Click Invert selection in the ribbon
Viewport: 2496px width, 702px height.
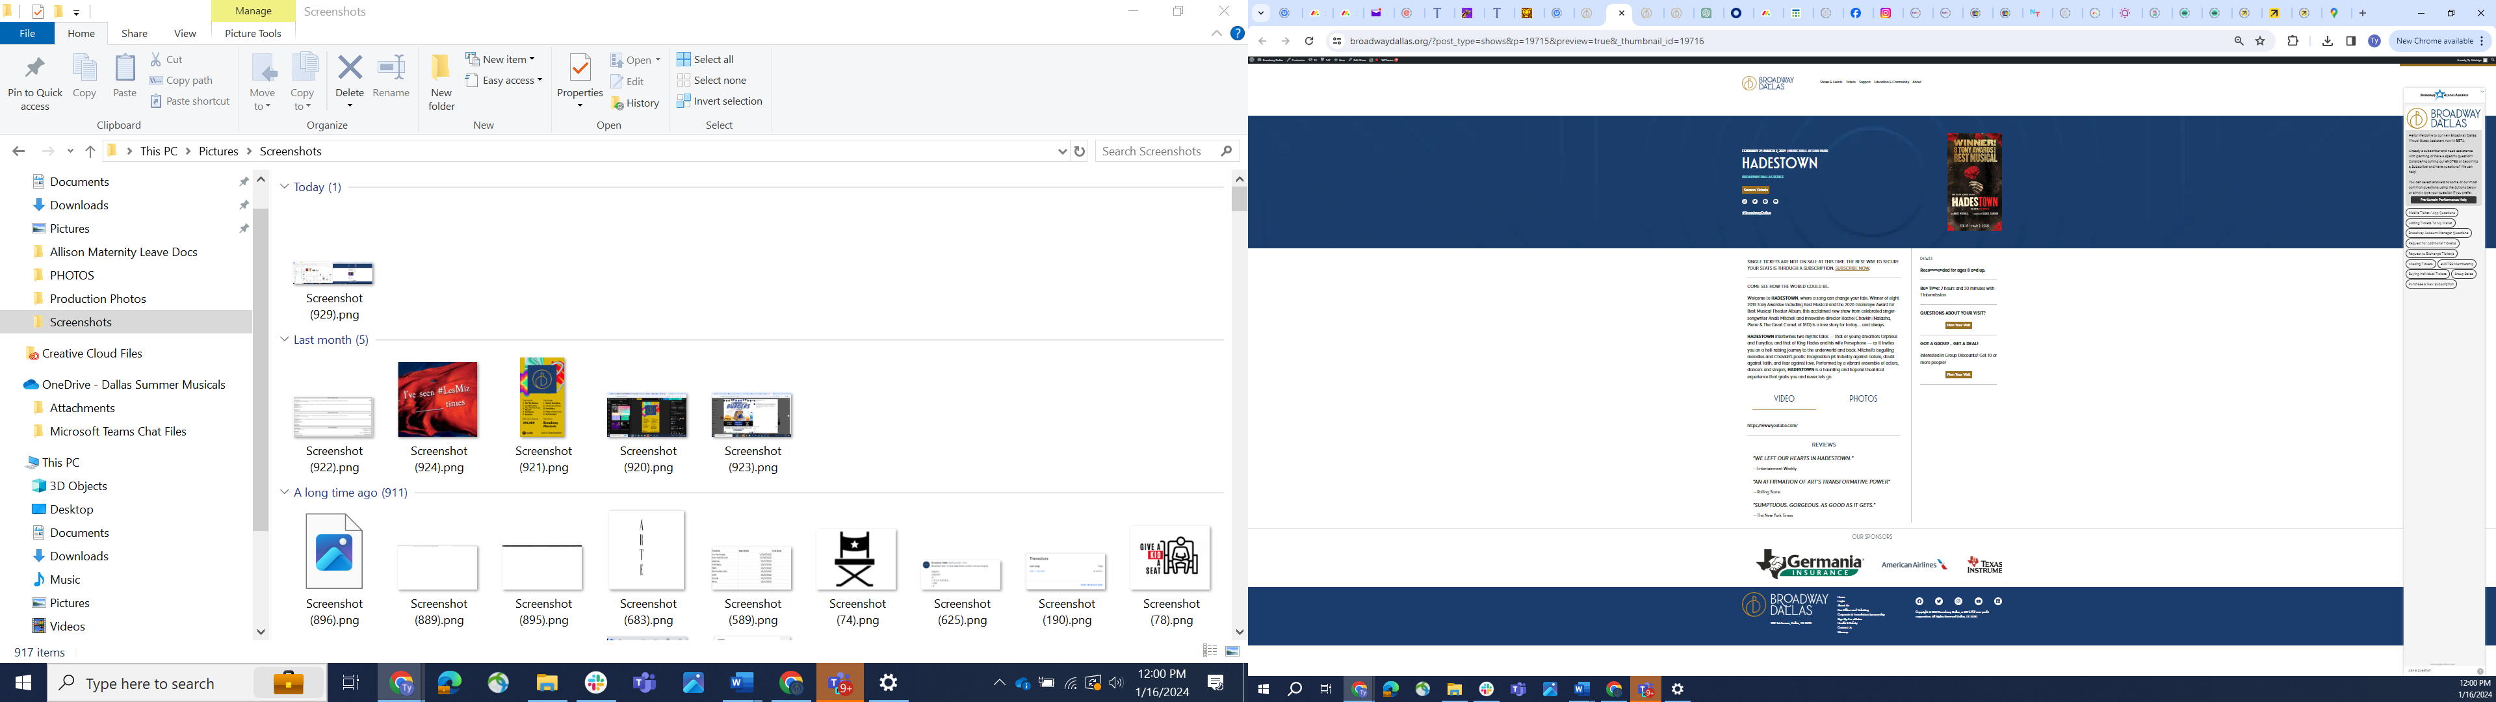pos(719,101)
